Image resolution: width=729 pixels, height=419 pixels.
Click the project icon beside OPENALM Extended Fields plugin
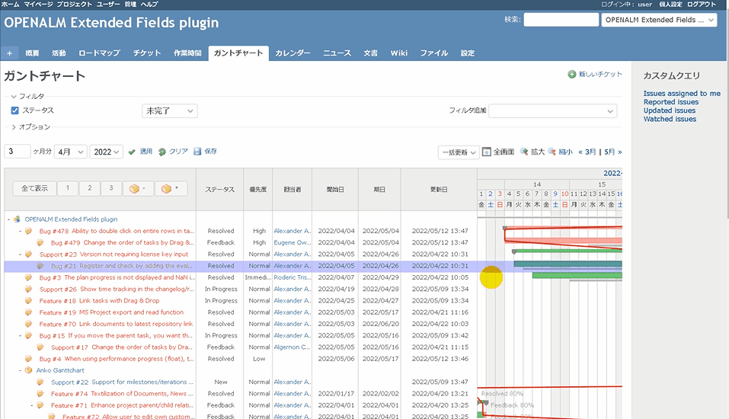tap(18, 219)
